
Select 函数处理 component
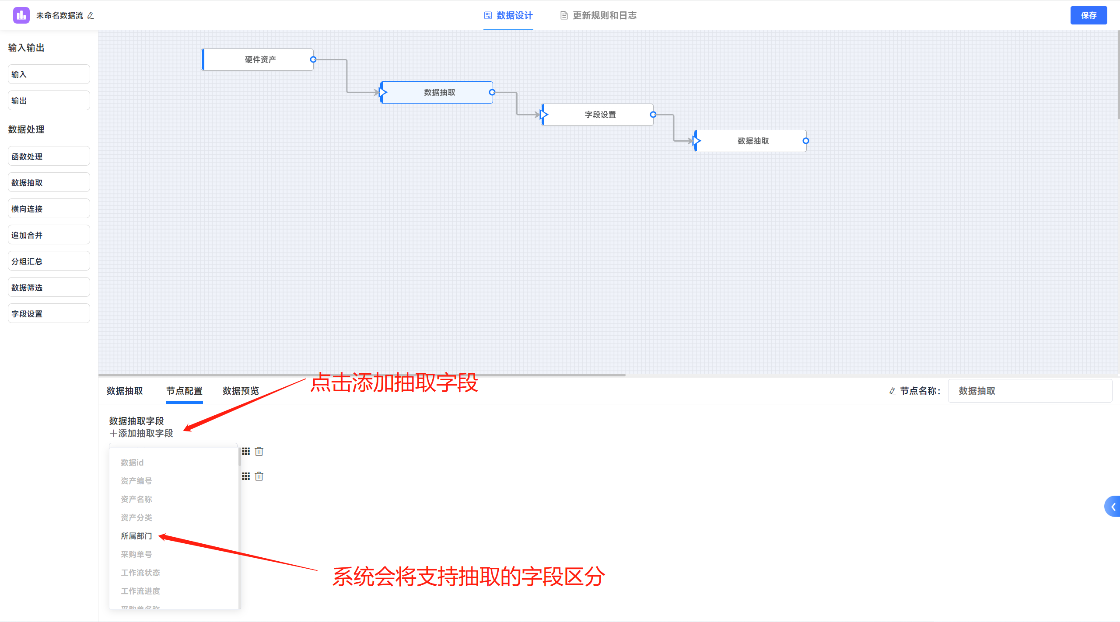tap(49, 156)
